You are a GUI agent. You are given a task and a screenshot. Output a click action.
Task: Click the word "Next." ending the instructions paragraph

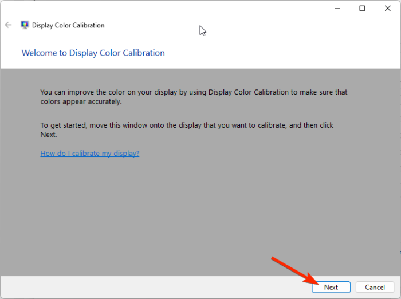point(49,135)
